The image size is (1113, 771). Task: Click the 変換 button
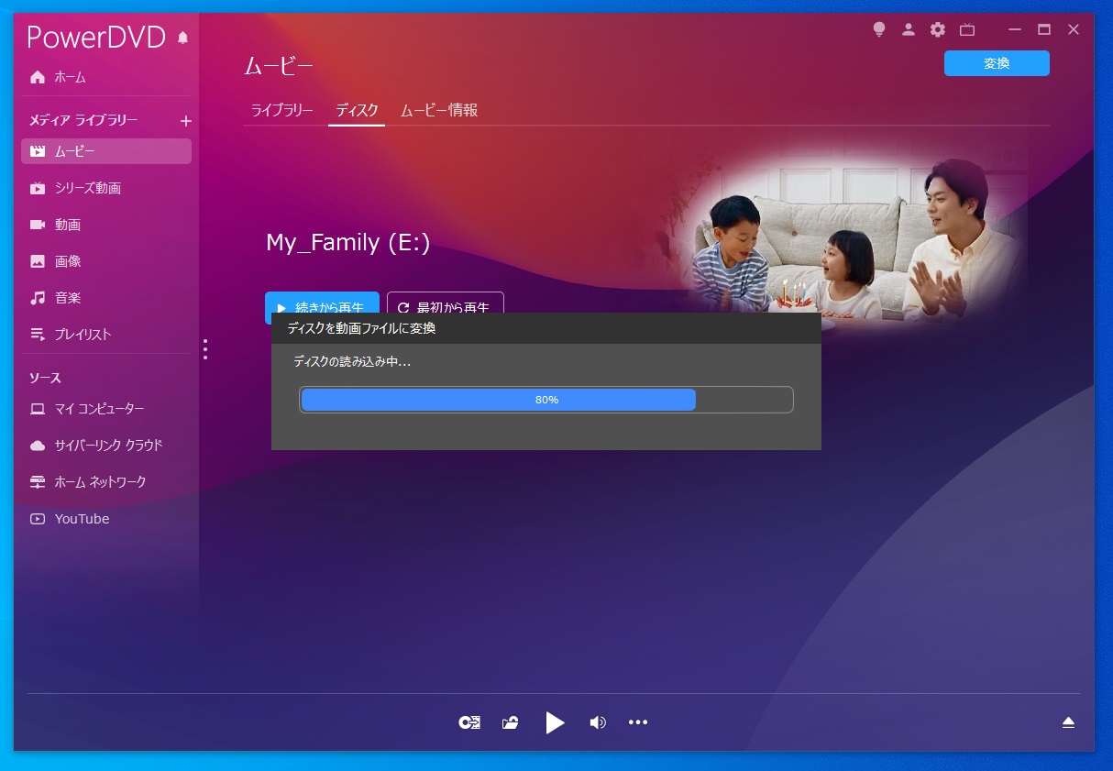click(x=997, y=63)
